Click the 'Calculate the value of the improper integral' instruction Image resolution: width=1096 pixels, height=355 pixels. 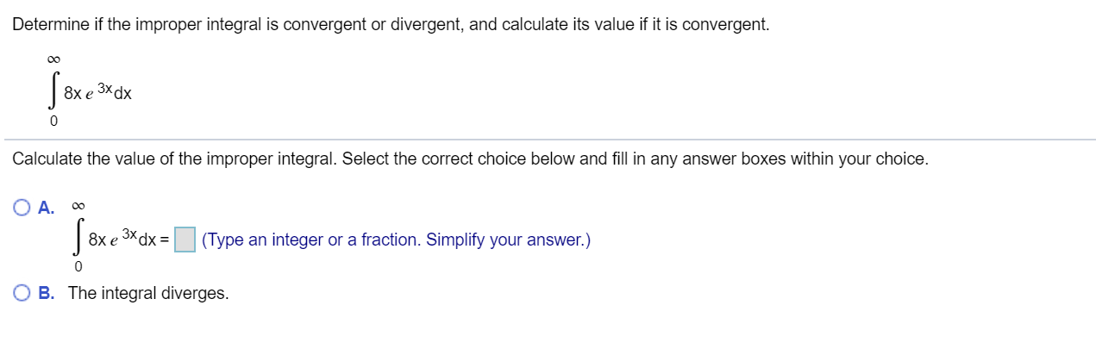coord(470,159)
